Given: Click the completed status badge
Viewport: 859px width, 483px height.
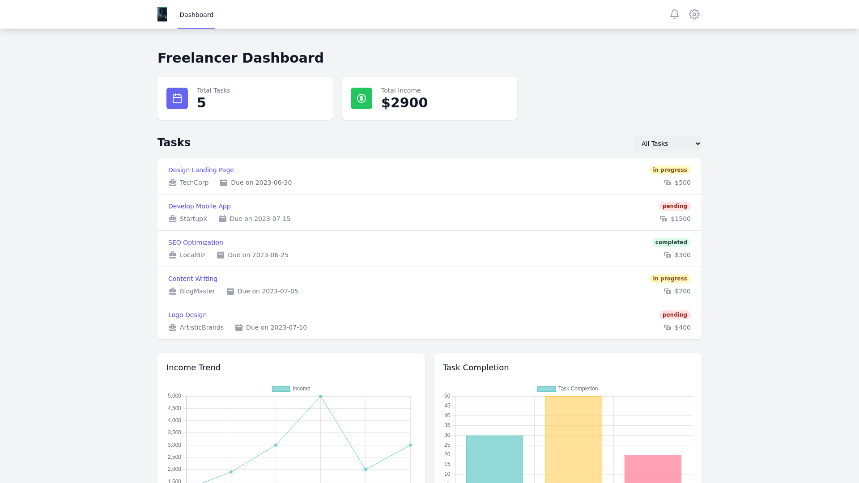Looking at the screenshot, I should click(x=671, y=242).
